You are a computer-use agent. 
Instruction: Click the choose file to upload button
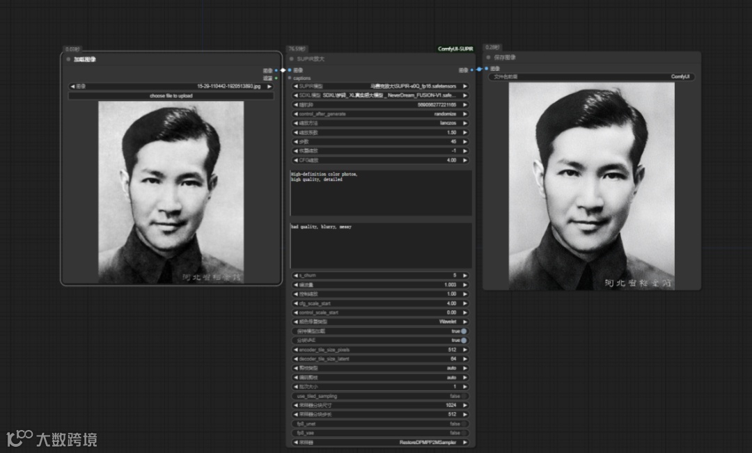pos(171,95)
